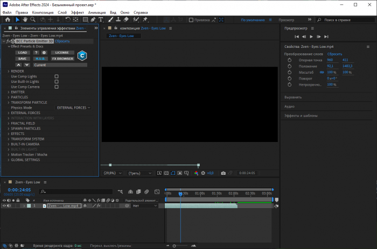Screen dimensions: 377x249
Task: Select the Type (T) tool
Action: (102, 19)
